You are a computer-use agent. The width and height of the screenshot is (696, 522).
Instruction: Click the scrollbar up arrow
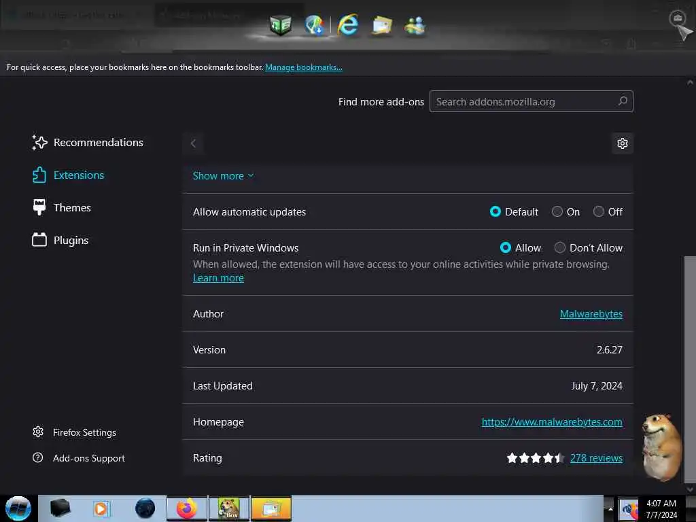coord(690,82)
